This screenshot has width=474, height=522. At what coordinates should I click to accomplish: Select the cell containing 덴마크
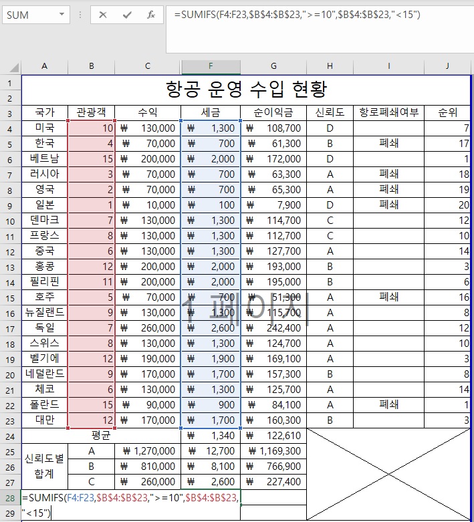click(45, 221)
